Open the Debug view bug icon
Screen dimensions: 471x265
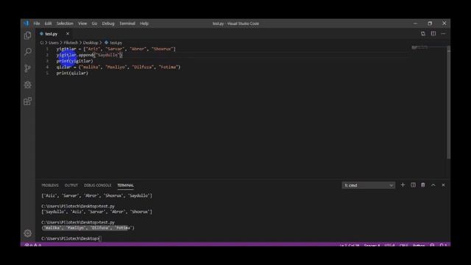[x=28, y=85]
